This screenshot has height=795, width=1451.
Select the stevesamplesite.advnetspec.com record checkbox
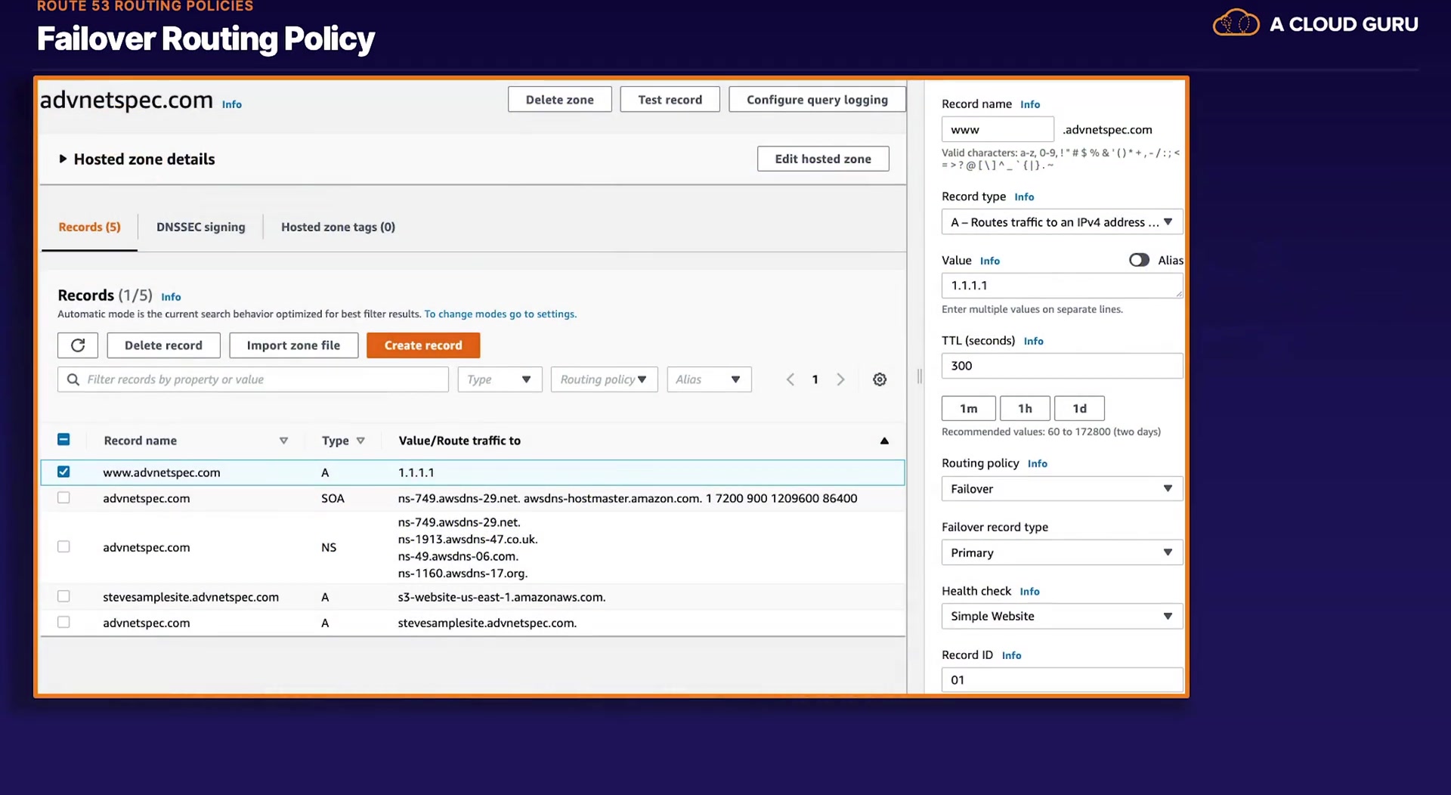[63, 596]
